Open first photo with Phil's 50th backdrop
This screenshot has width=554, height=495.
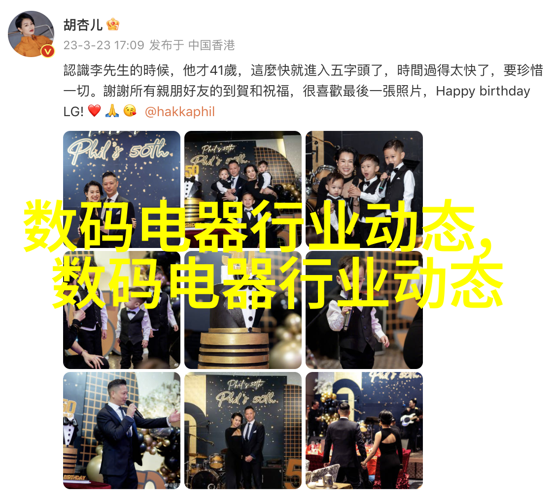[122, 189]
